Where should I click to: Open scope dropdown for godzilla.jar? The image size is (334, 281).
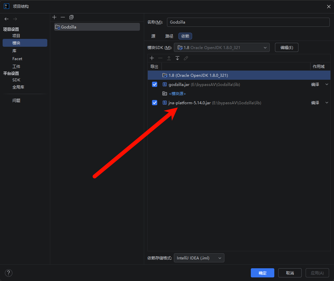327,85
